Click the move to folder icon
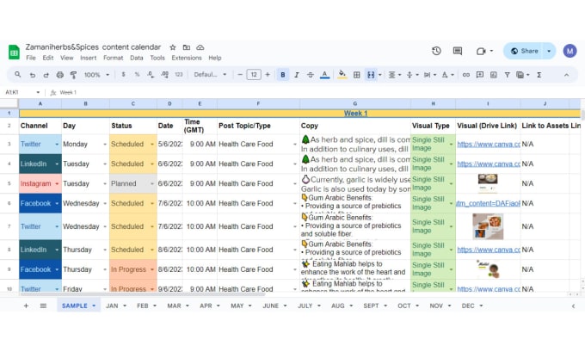Image resolution: width=585 pixels, height=352 pixels. pos(186,47)
